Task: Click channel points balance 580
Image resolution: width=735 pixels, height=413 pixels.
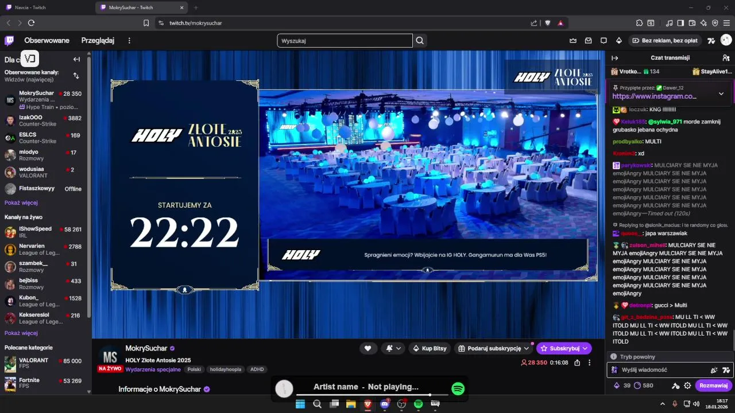Action: (644, 385)
